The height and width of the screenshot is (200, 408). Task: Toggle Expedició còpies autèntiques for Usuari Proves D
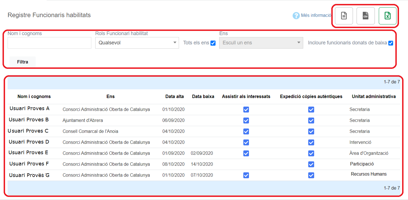click(311, 142)
